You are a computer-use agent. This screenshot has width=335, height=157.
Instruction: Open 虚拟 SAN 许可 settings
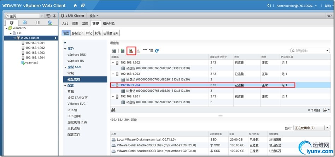click(x=77, y=98)
